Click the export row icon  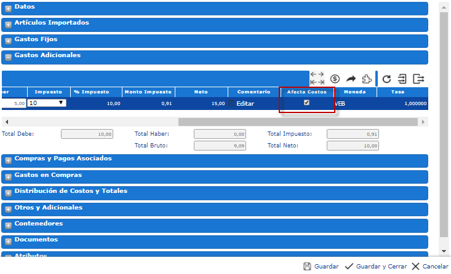(x=419, y=79)
